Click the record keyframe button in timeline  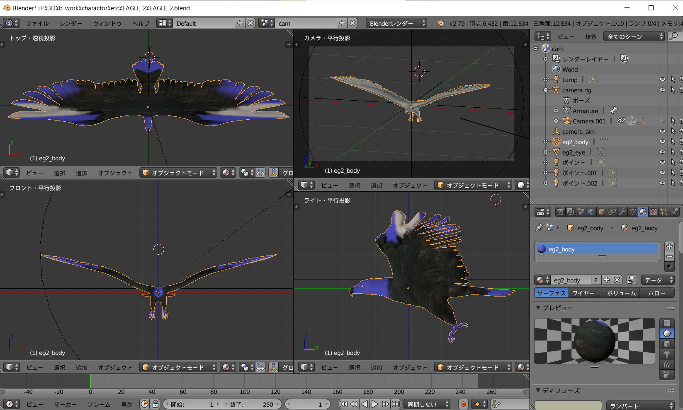tap(463, 404)
